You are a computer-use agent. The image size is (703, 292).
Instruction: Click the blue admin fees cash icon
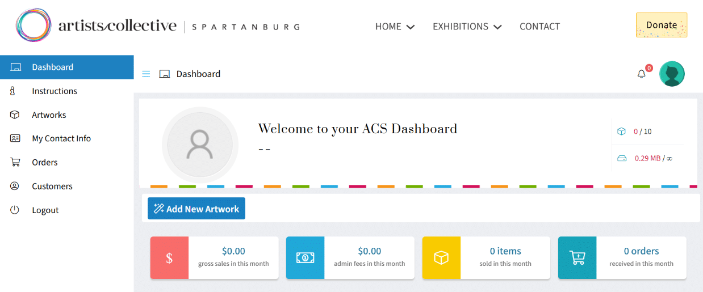click(x=305, y=258)
